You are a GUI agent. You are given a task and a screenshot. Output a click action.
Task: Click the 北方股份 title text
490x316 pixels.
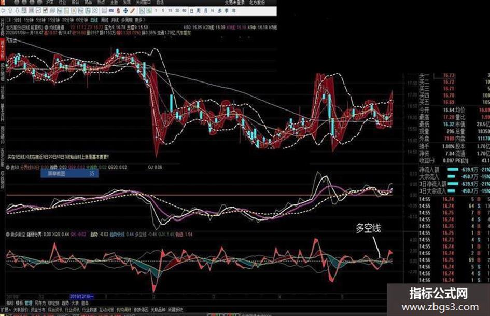tap(257, 2)
